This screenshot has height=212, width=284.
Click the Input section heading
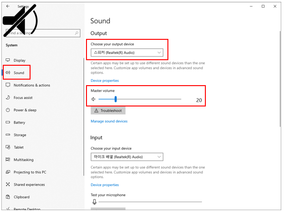[x=96, y=137]
